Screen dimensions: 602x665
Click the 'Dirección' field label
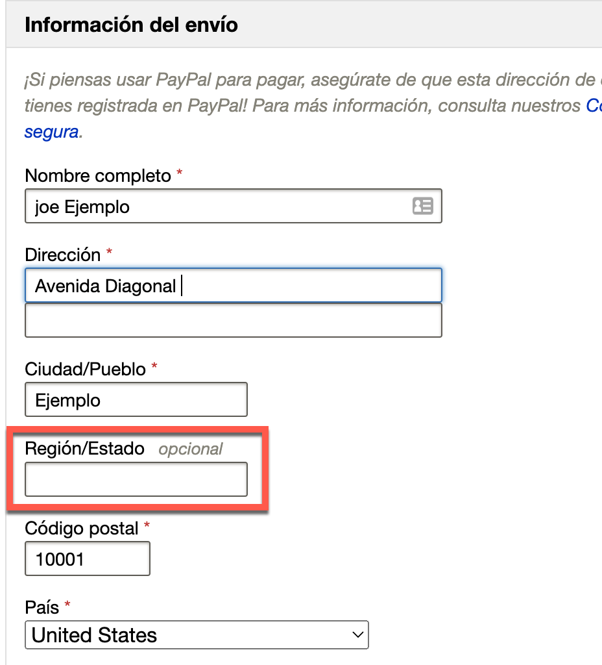point(63,255)
